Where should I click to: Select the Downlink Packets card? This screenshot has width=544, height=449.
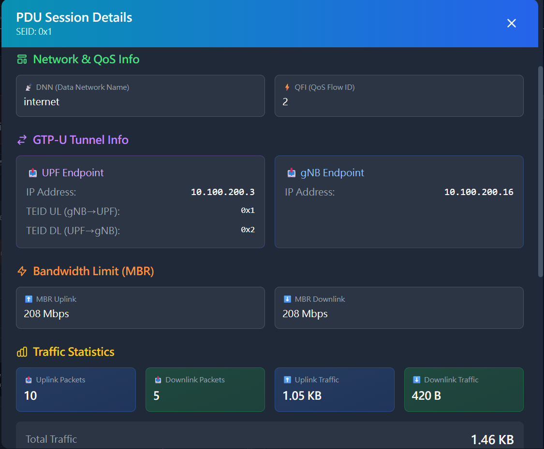pos(205,390)
